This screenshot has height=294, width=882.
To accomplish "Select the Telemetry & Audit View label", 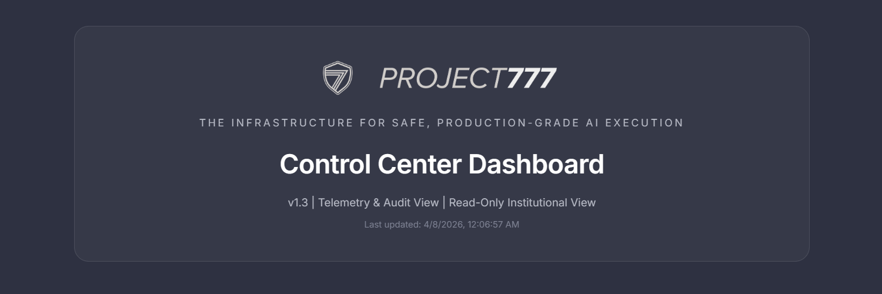I will point(379,203).
